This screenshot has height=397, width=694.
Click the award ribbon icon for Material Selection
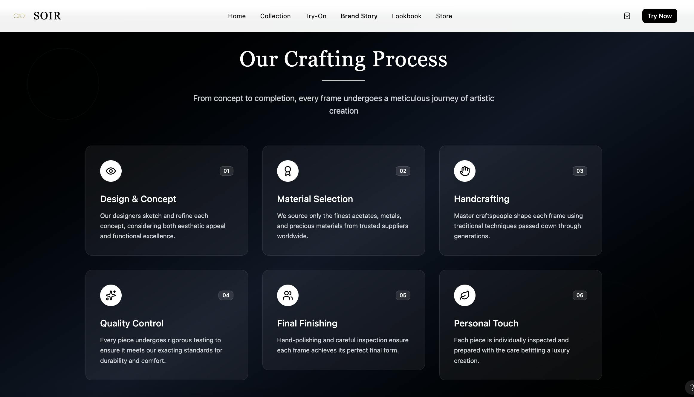[x=288, y=171]
